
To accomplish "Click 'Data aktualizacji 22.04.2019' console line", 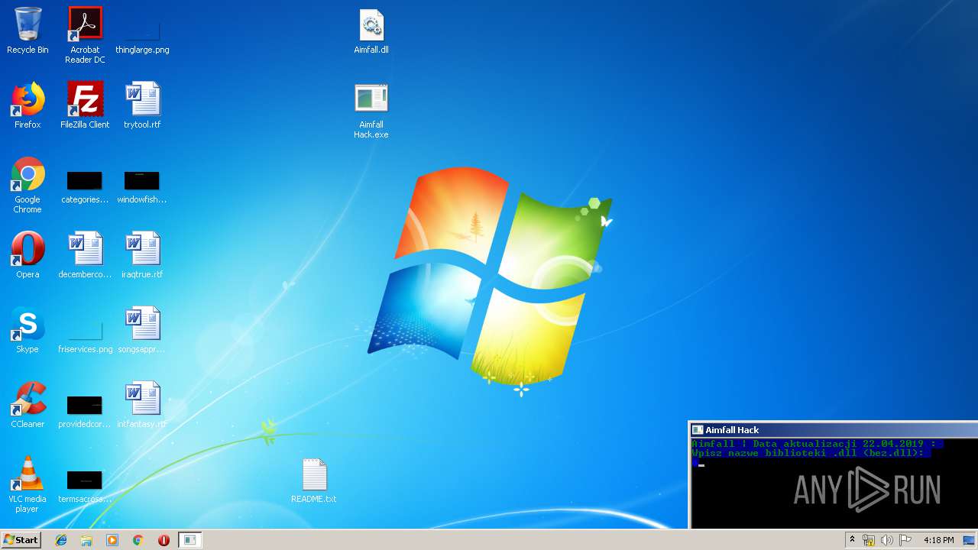I will pos(838,443).
